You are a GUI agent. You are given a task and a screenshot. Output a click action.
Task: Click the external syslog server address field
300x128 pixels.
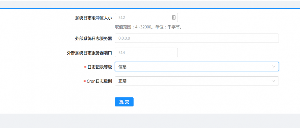point(196,38)
